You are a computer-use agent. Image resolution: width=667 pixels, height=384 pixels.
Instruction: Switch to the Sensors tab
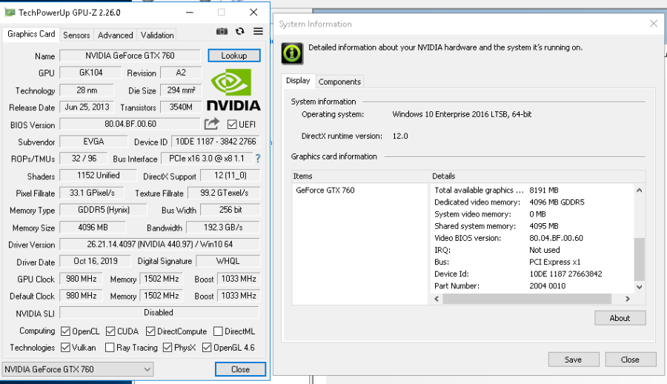tap(76, 35)
